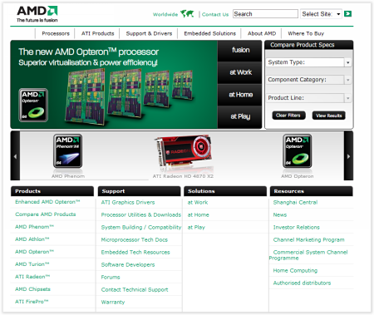Open System Building / Compatibility link
The height and width of the screenshot is (315, 374).
[x=141, y=227]
